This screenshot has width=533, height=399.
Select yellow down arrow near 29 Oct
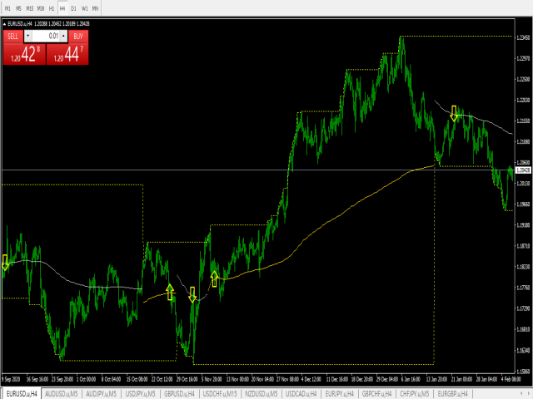[192, 294]
